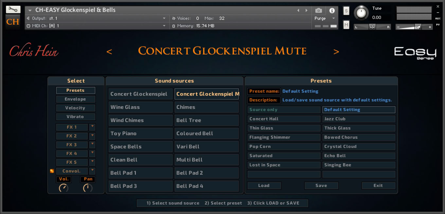Click the CH instrument logo icon
445x214 pixels.
click(x=13, y=22)
